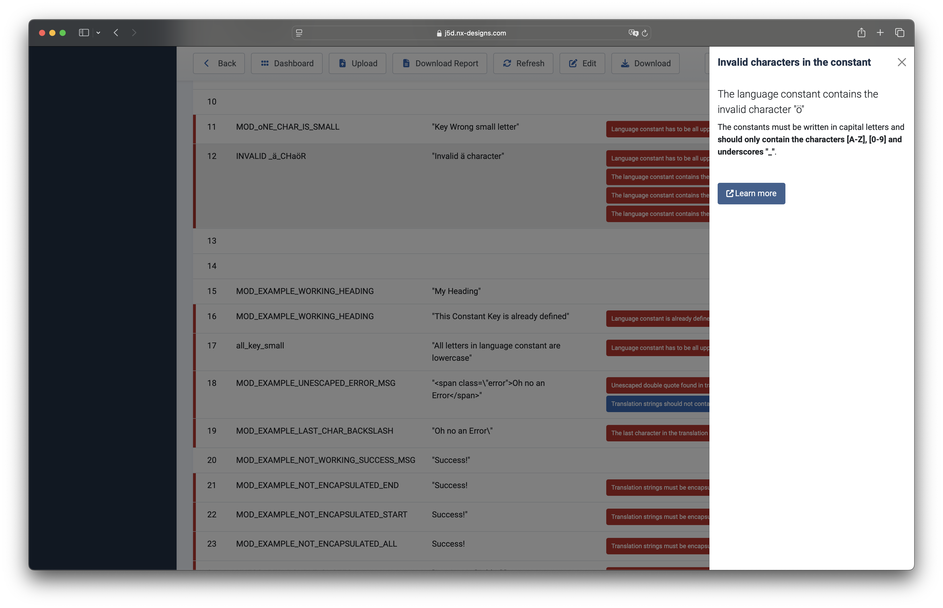
Task: Open the tab overview icon
Action: (900, 33)
